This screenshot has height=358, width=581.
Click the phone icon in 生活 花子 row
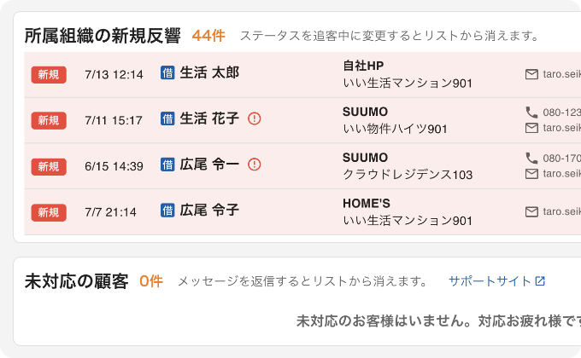531,112
